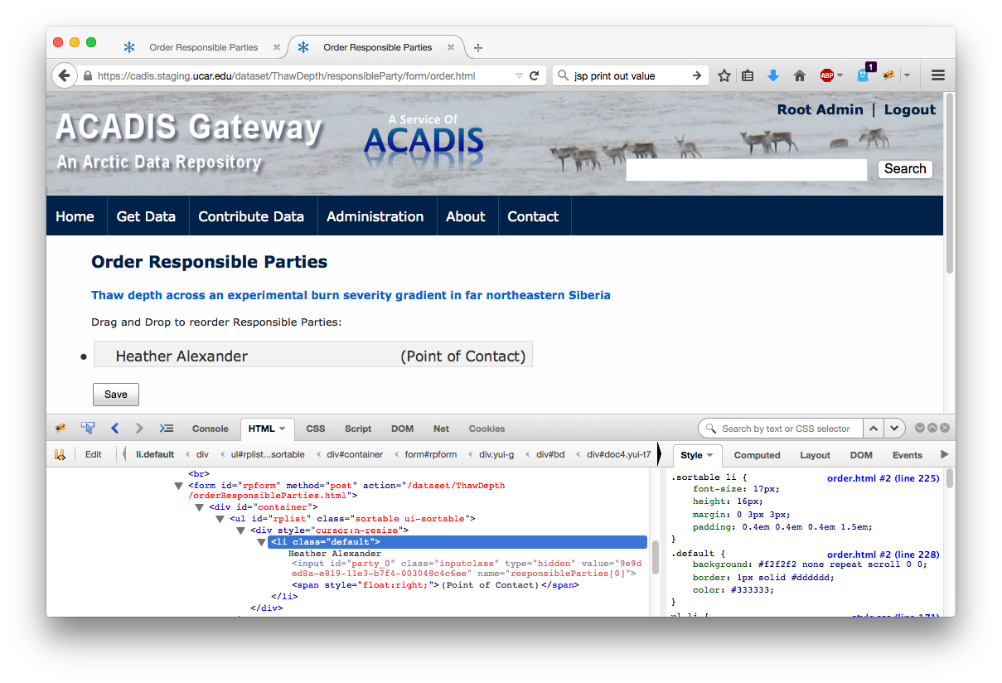Open the Firefox hamburger menu
This screenshot has width=1002, height=683.
coord(938,75)
